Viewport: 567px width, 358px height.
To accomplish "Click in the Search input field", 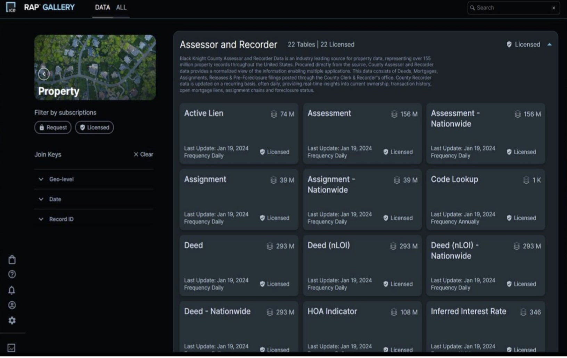I will [x=513, y=8].
